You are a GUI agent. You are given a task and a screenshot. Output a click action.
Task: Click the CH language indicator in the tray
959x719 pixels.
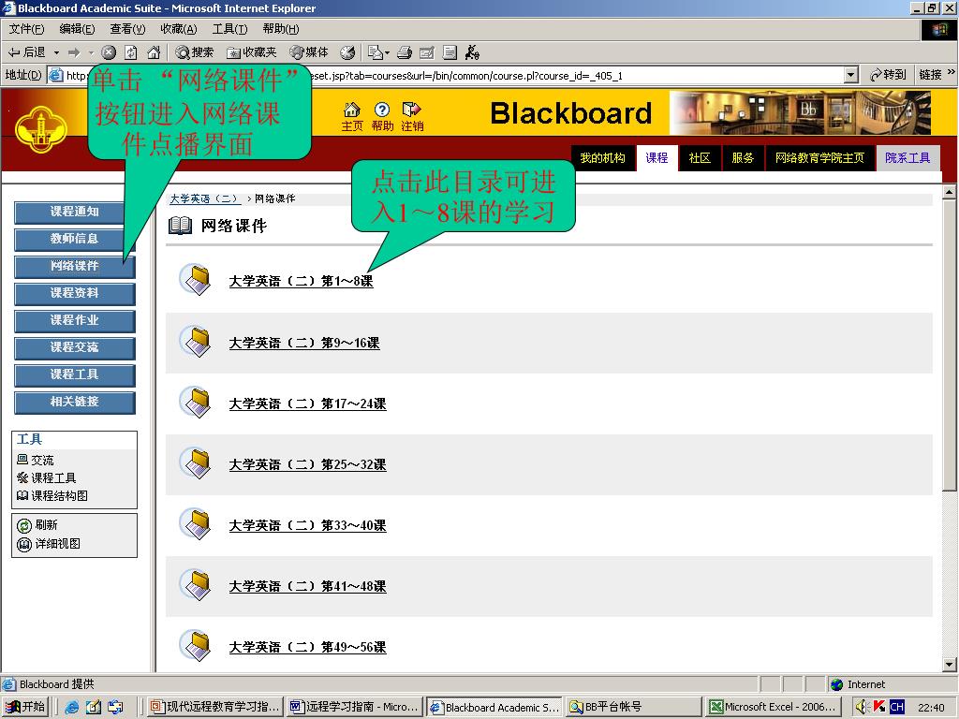[896, 707]
